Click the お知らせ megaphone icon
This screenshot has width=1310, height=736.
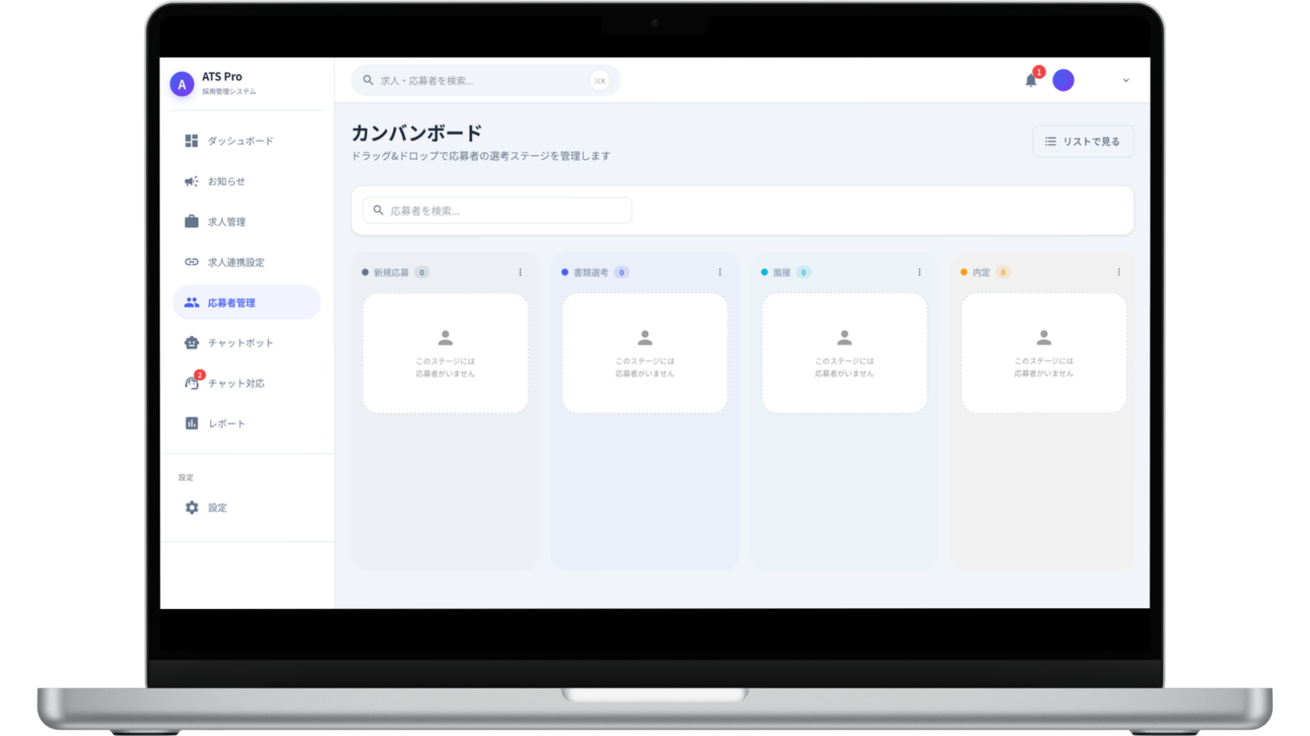coord(192,181)
